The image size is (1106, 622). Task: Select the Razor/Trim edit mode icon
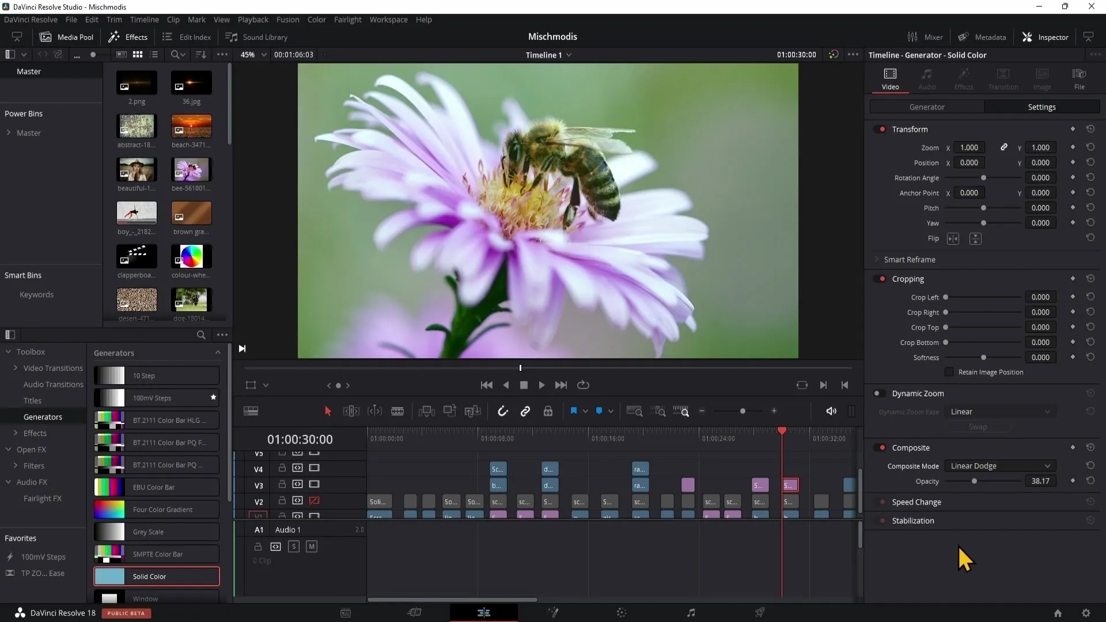click(x=397, y=411)
